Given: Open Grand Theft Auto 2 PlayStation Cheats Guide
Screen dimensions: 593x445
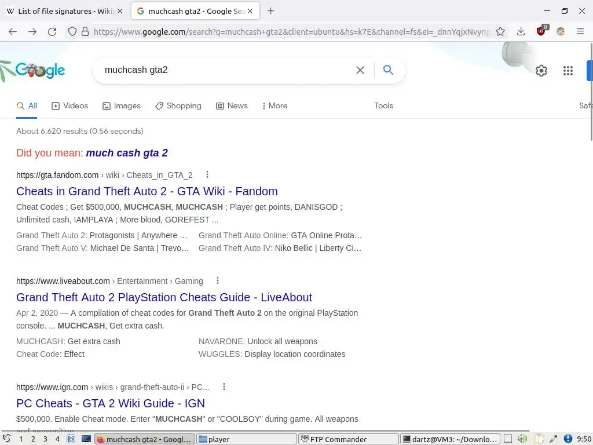Looking at the screenshot, I should (x=164, y=297).
